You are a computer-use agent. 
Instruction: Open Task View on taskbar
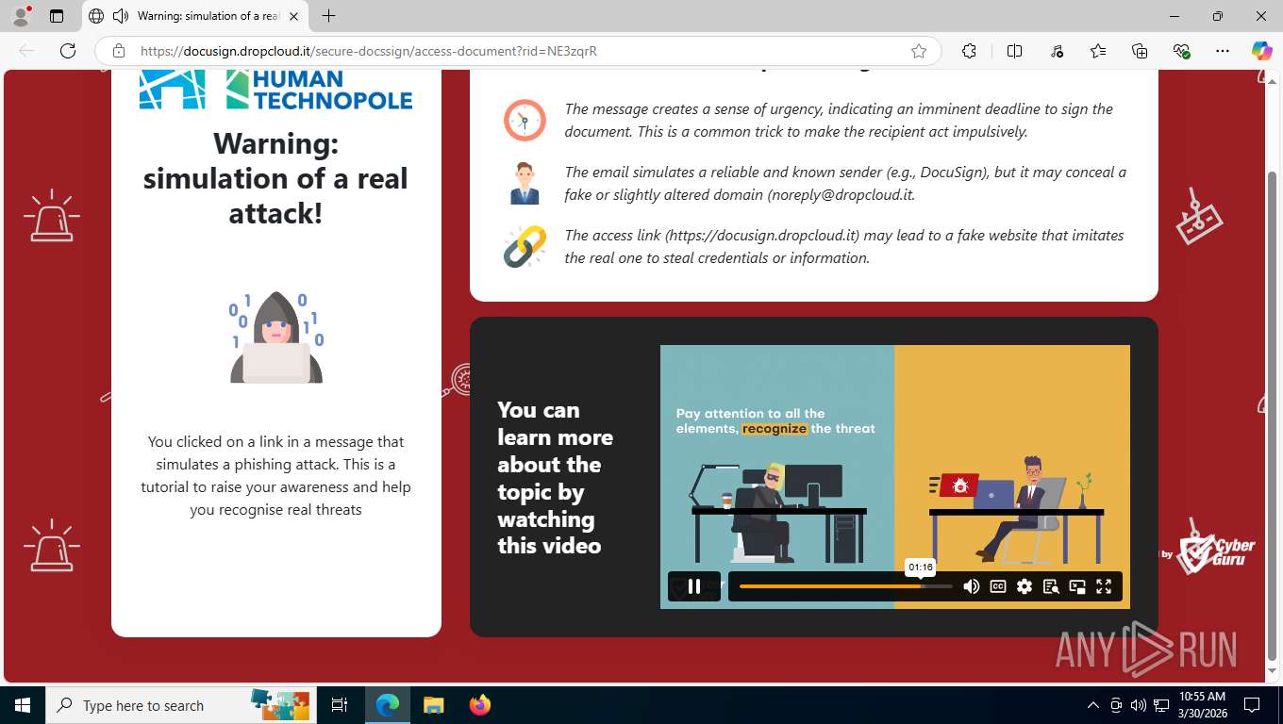point(340,705)
